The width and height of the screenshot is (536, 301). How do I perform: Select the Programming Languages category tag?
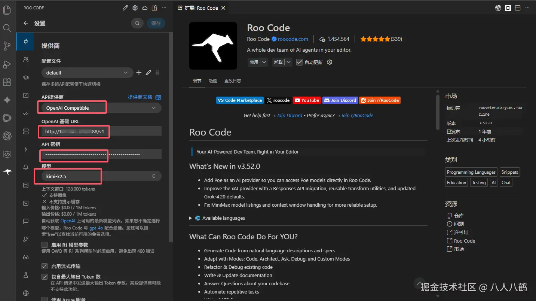[471, 172]
